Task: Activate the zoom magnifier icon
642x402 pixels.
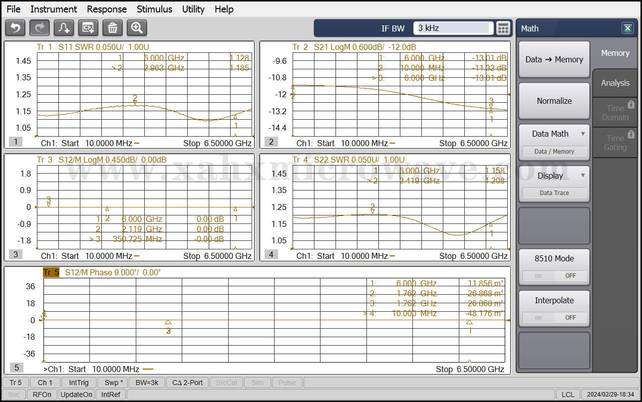Action: tap(137, 28)
